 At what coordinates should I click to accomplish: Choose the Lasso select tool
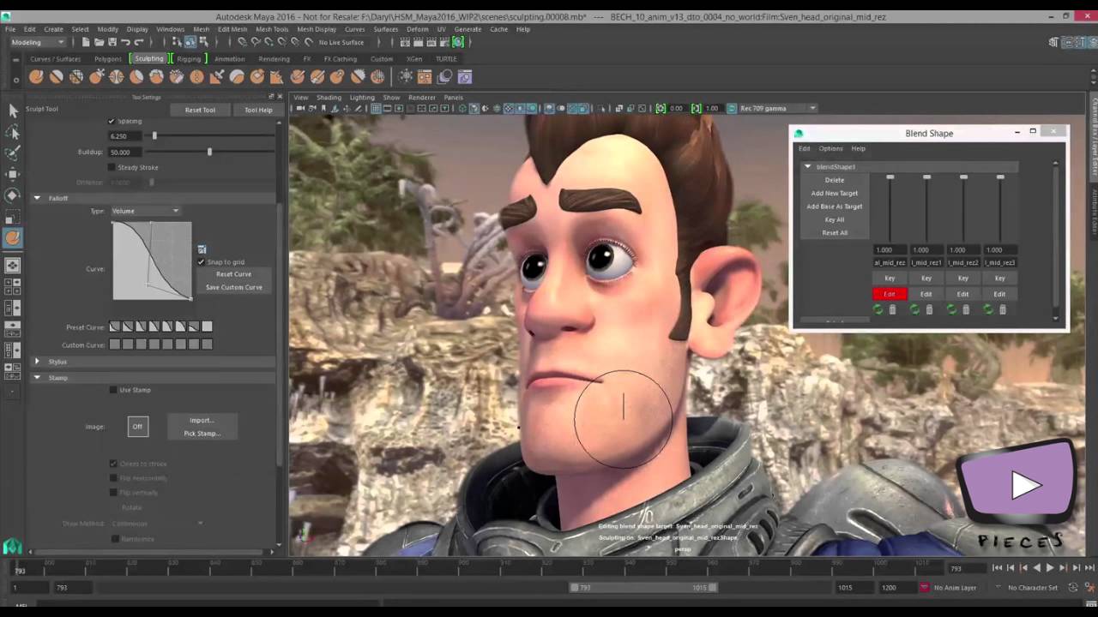[x=13, y=132]
